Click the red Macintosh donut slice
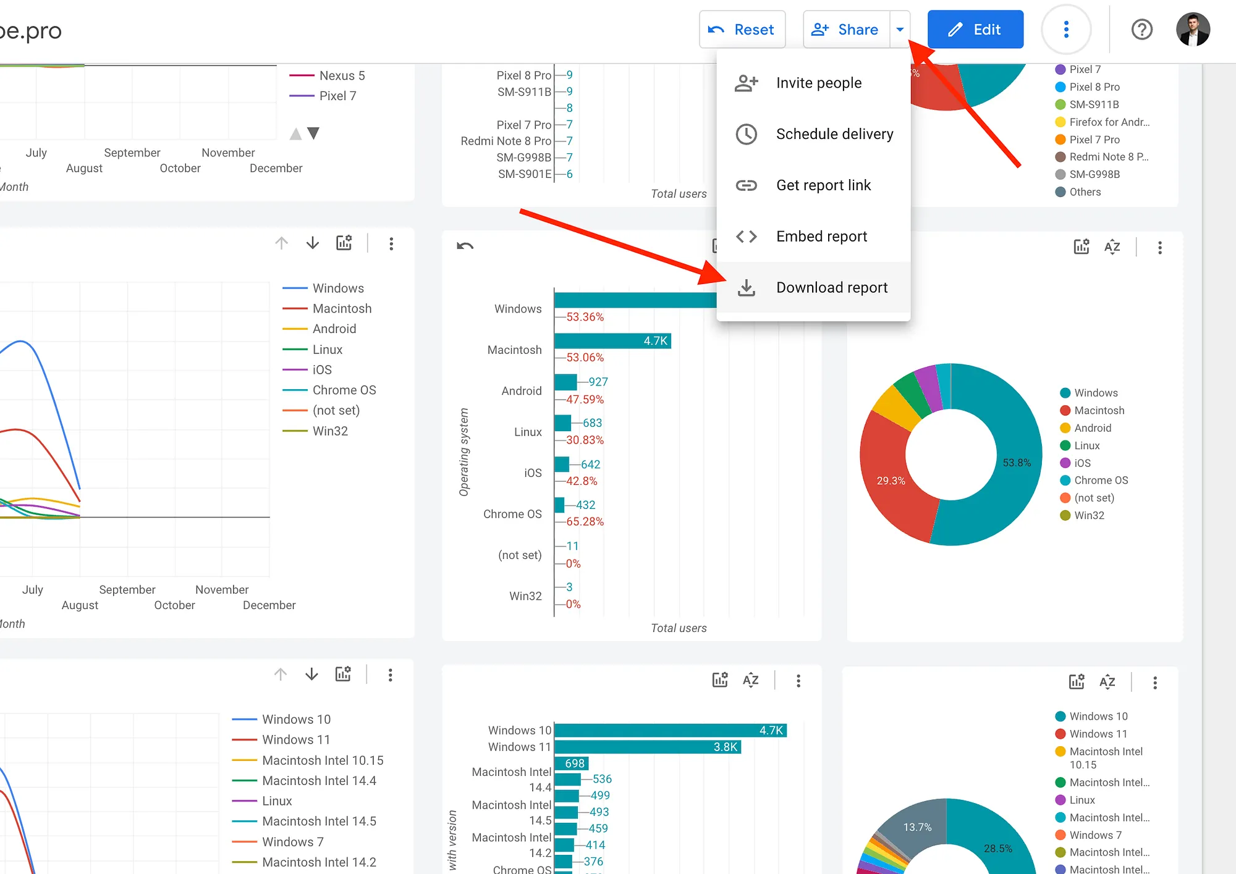The width and height of the screenshot is (1236, 874). [890, 480]
